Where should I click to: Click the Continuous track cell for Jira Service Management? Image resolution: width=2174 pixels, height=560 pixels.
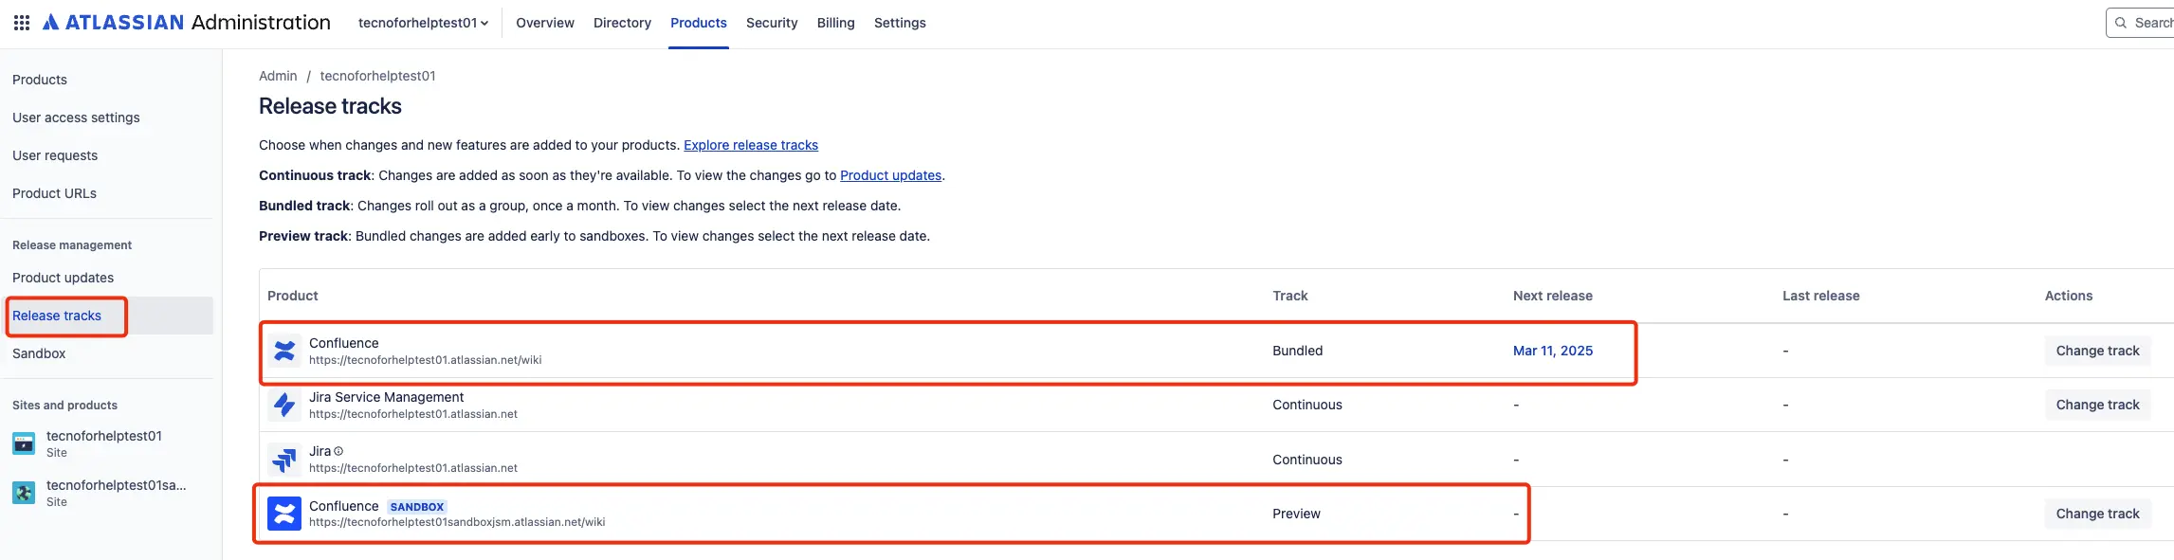coord(1307,405)
